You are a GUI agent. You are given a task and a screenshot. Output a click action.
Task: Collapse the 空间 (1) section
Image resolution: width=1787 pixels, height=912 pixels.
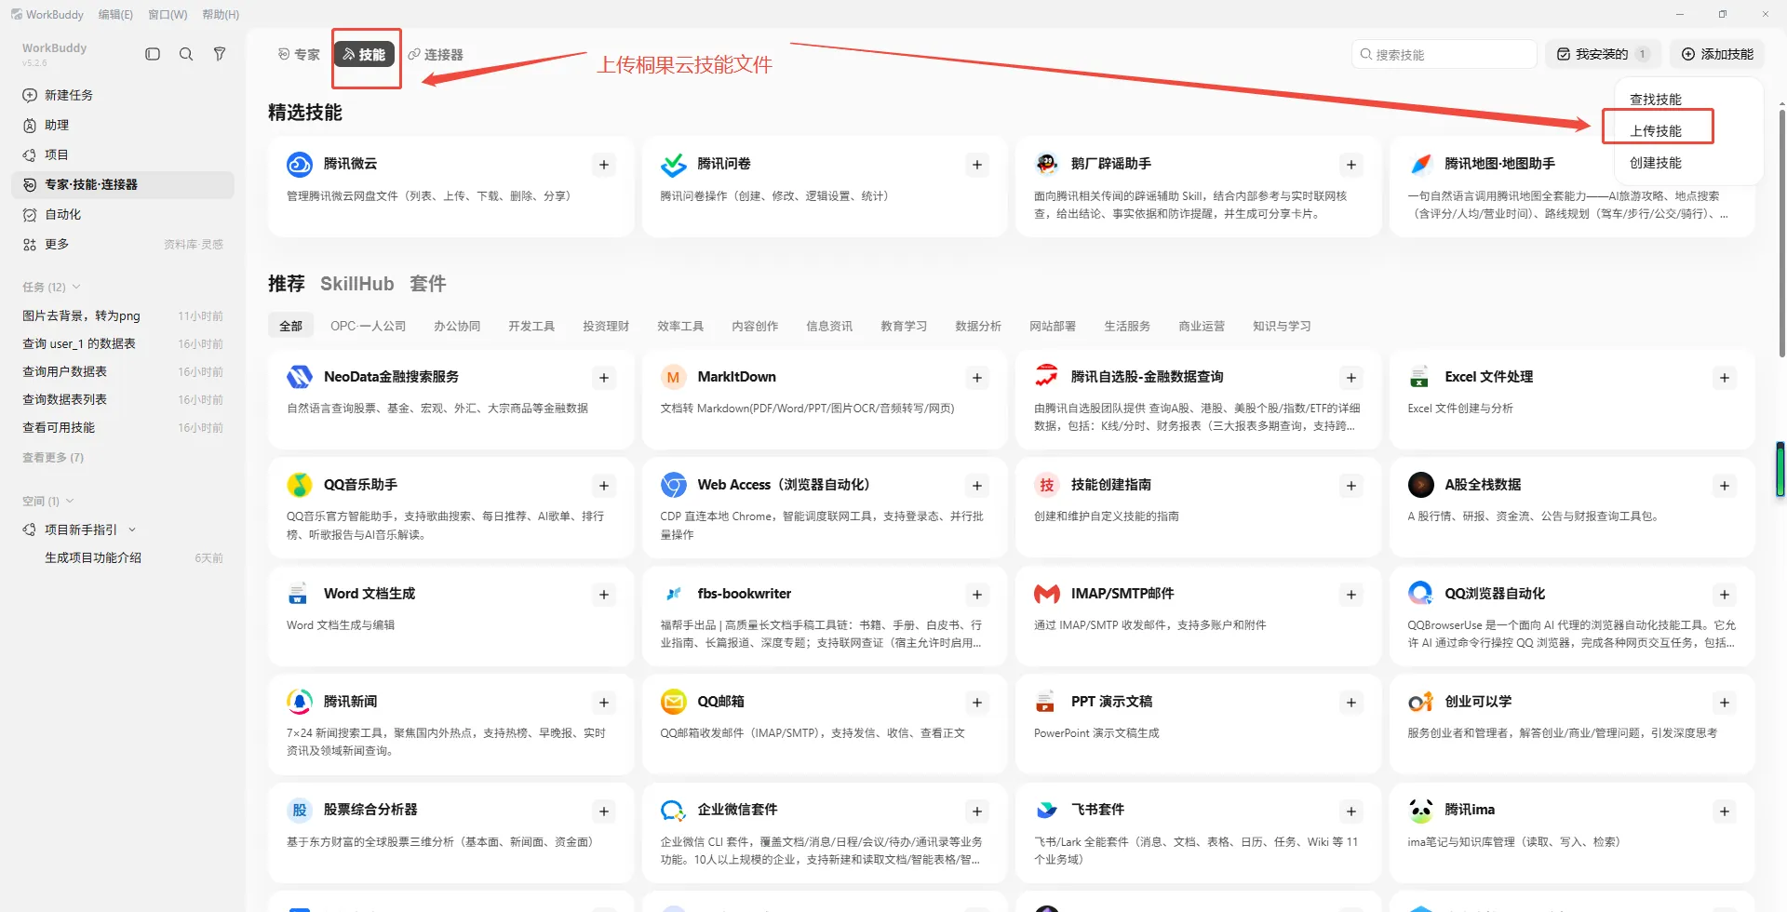[x=70, y=501]
